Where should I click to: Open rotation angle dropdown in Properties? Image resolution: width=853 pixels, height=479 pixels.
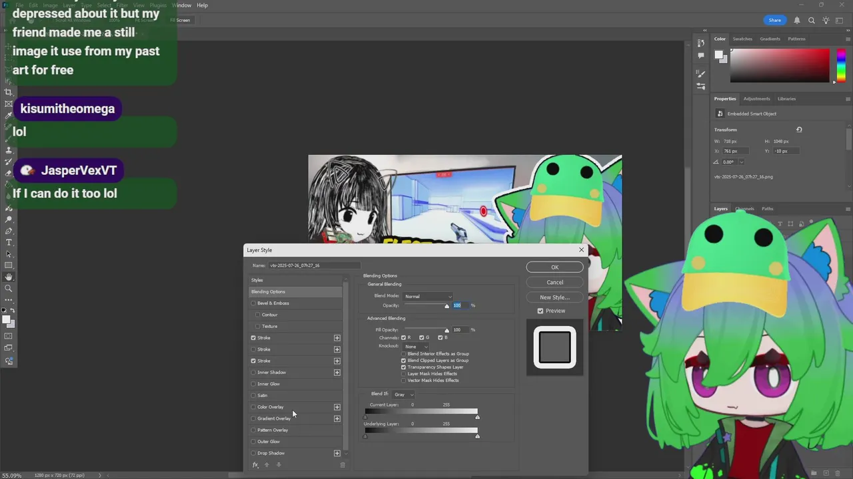(x=741, y=162)
